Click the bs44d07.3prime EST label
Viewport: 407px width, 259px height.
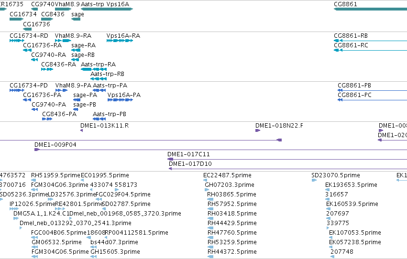[114, 242]
